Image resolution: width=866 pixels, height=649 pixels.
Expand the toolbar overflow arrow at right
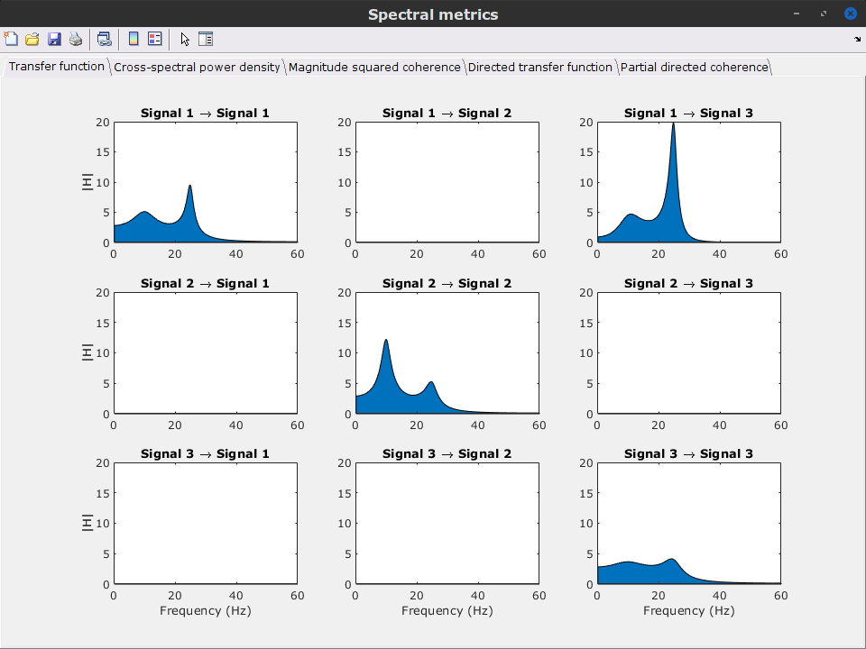tap(856, 39)
